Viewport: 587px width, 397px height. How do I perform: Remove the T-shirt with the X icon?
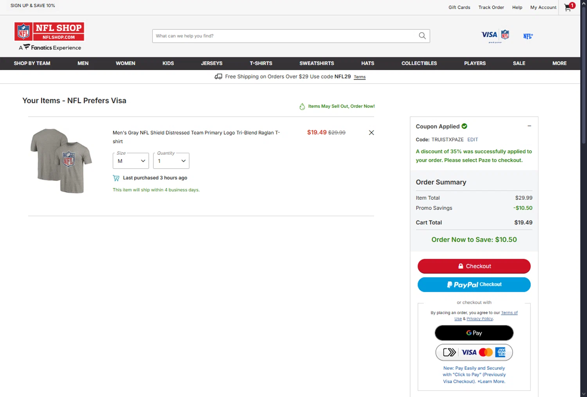coord(371,133)
